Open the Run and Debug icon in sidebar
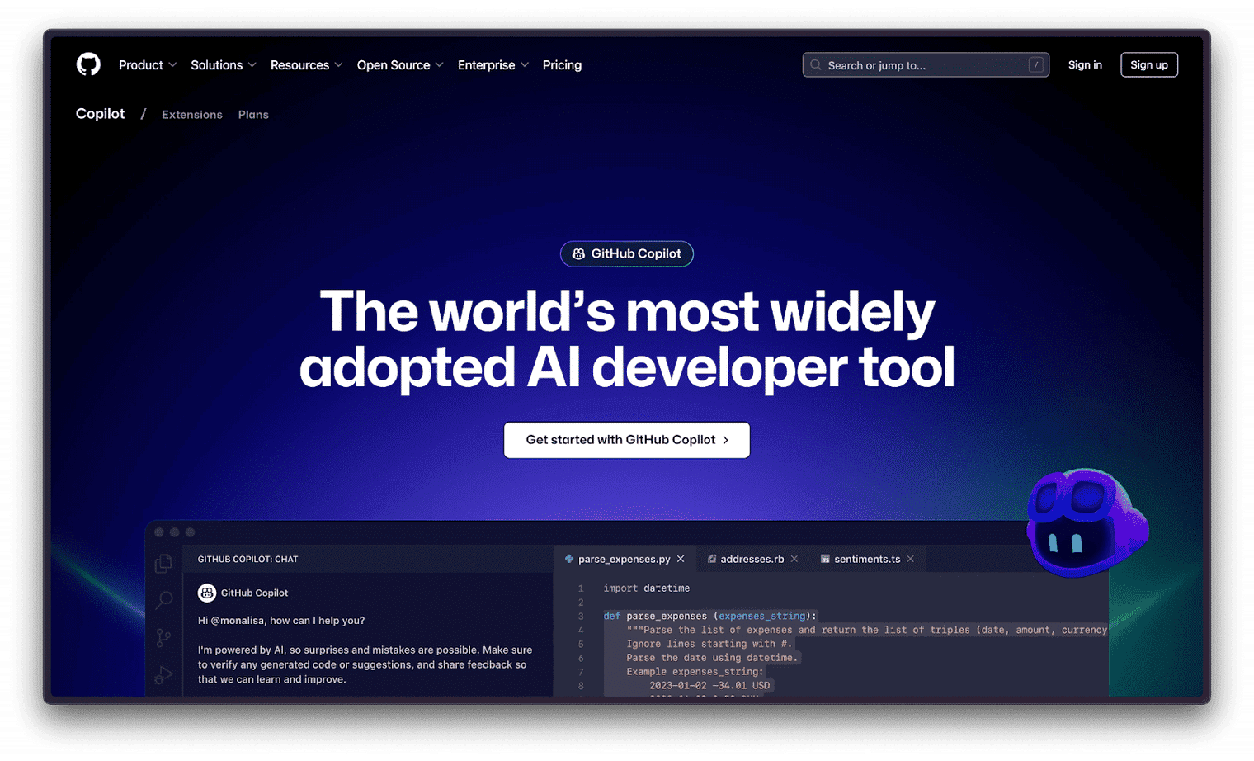This screenshot has height=761, width=1254. click(x=163, y=675)
